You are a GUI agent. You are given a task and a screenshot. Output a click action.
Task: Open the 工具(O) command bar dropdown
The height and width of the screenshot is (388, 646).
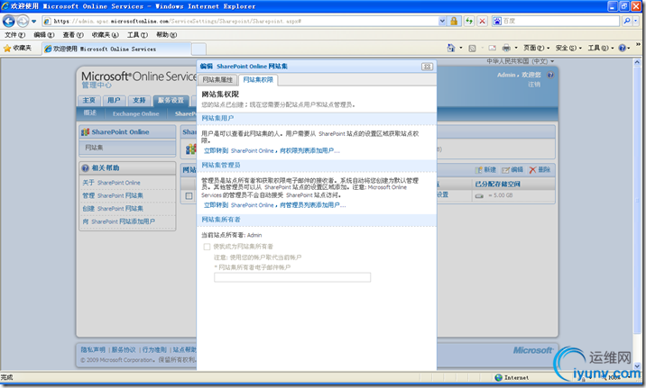(x=601, y=48)
